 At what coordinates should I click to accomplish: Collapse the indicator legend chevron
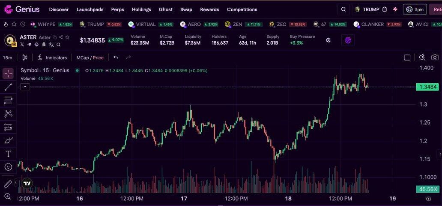pos(25,87)
